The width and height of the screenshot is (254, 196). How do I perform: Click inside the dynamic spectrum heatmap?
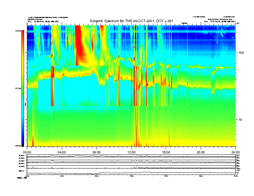point(131,86)
